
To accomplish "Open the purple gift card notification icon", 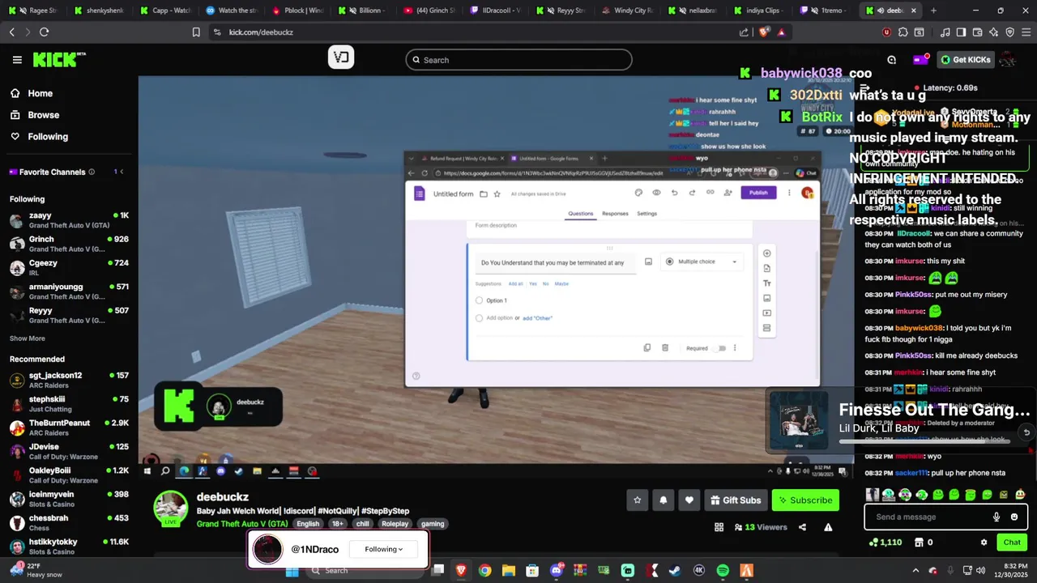I will pyautogui.click(x=921, y=60).
